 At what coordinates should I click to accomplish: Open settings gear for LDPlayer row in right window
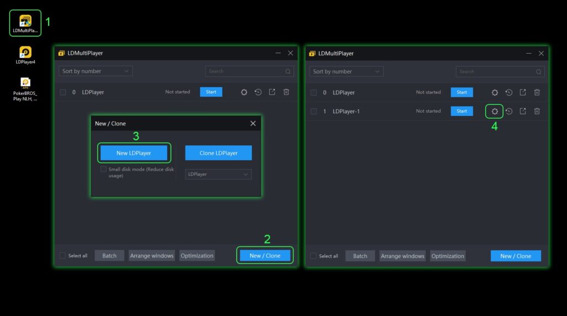pos(494,92)
